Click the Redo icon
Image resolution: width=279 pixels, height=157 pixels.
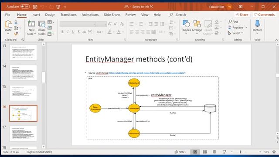click(x=51, y=7)
